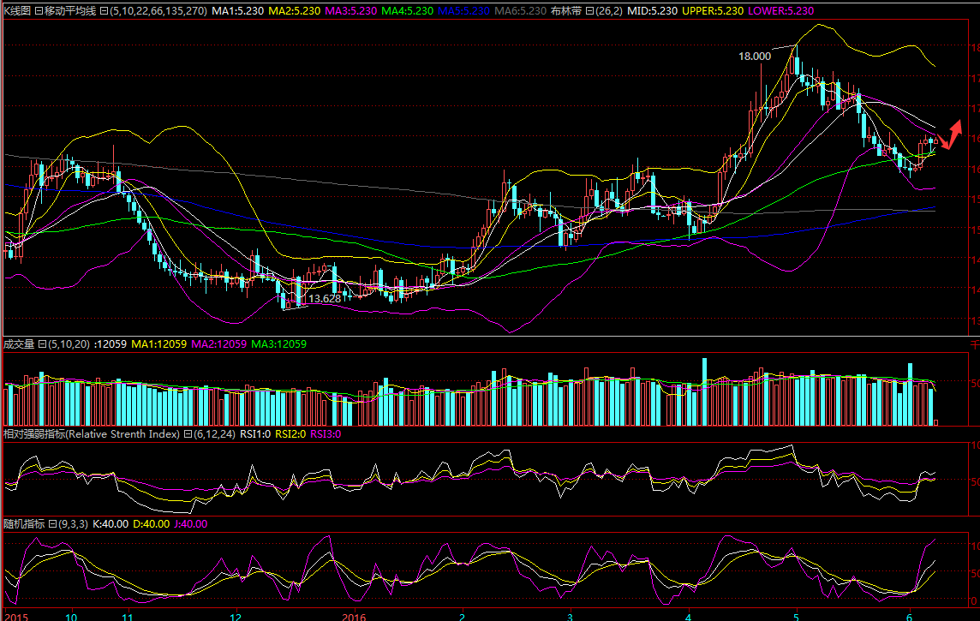Click the 2016 label on the time axis
Viewport: 980px width, 621px height.
[354, 615]
